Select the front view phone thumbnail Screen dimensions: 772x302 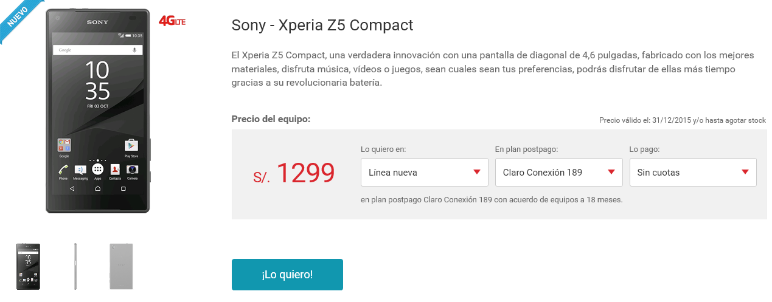[29, 266]
